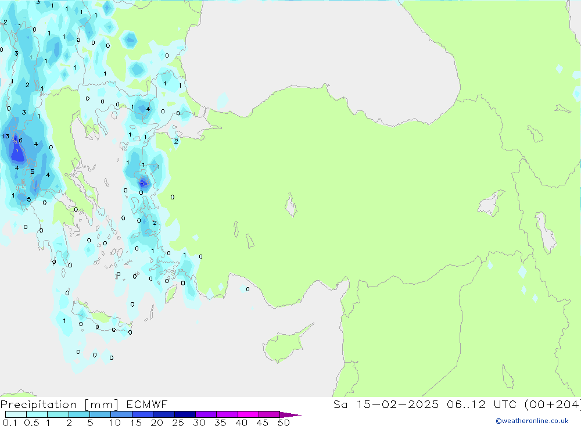Image resolution: width=581 pixels, height=426 pixels.
Task: Pick the 5–10 mm legend swatch
Action: point(101,414)
